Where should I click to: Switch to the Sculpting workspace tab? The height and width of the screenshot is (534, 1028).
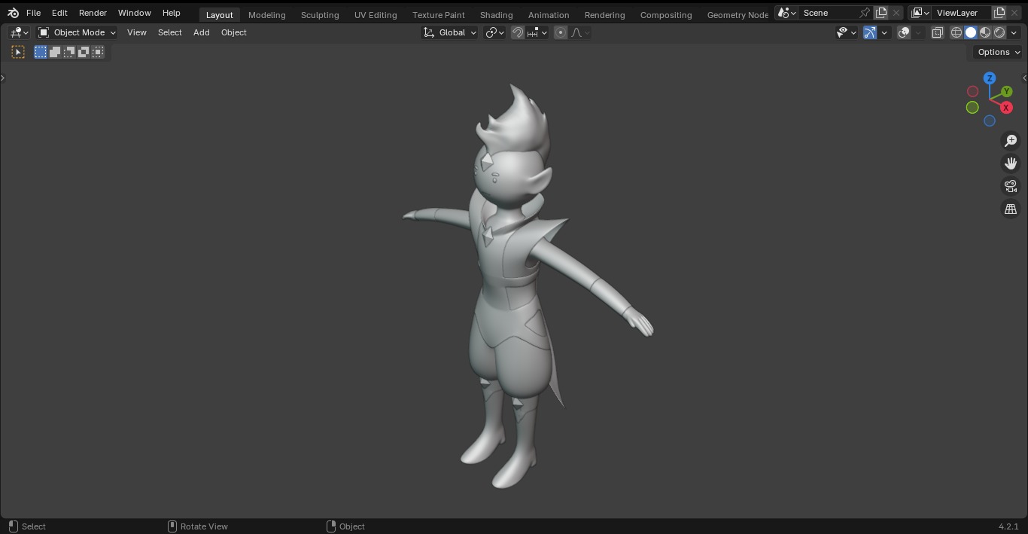click(x=320, y=14)
